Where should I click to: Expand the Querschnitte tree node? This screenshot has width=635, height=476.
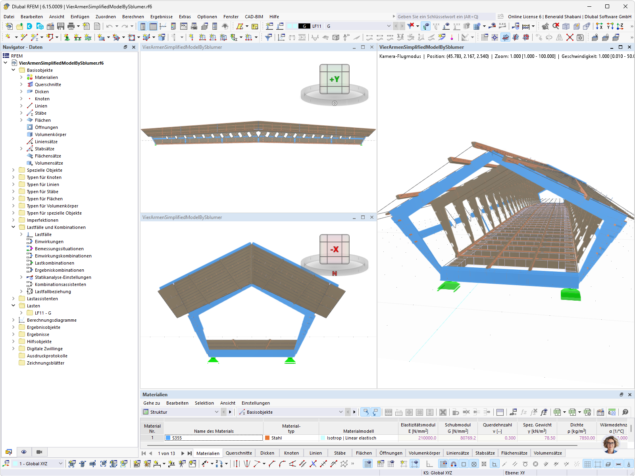tap(21, 84)
